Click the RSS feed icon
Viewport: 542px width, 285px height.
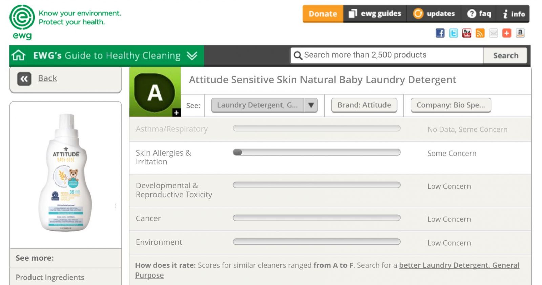point(480,33)
